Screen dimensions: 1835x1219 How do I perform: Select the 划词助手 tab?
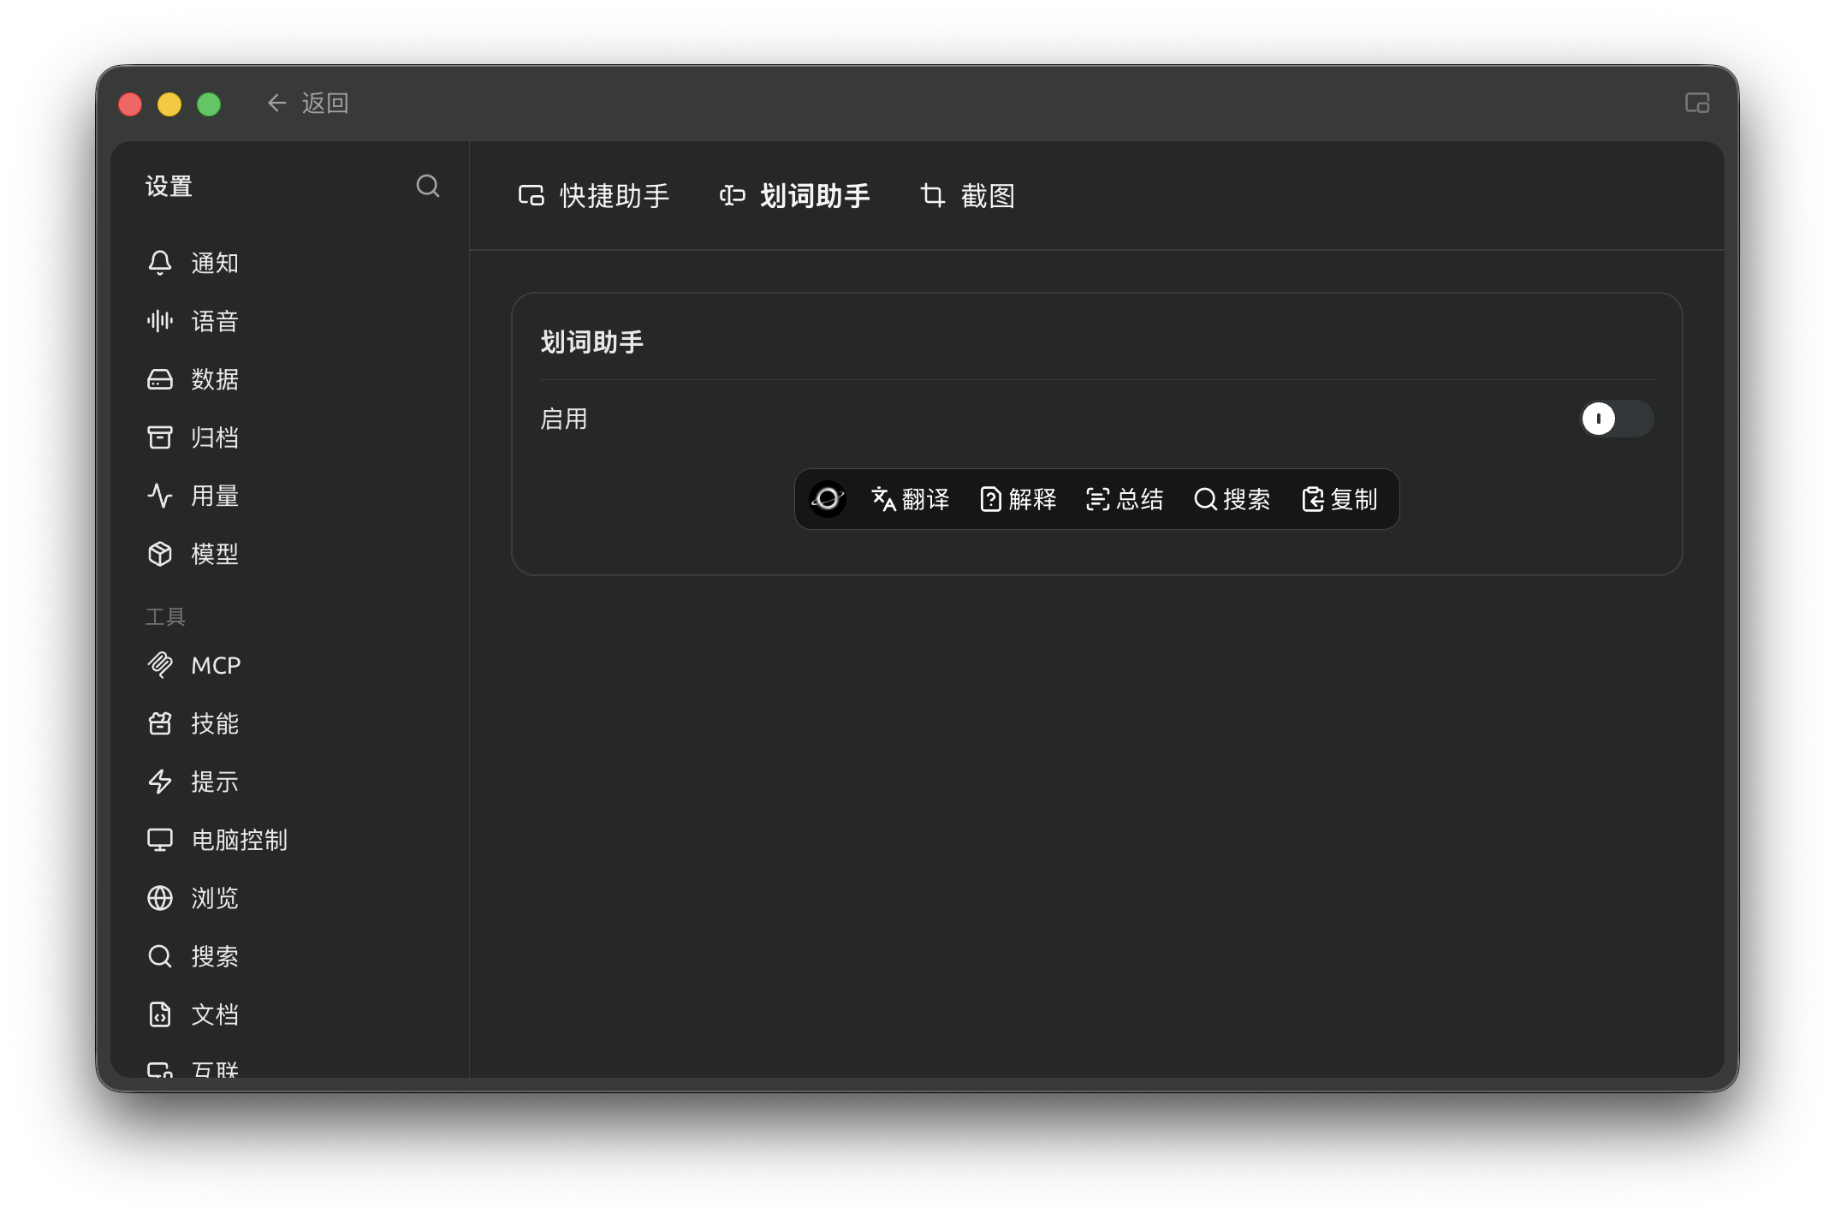[x=794, y=196]
